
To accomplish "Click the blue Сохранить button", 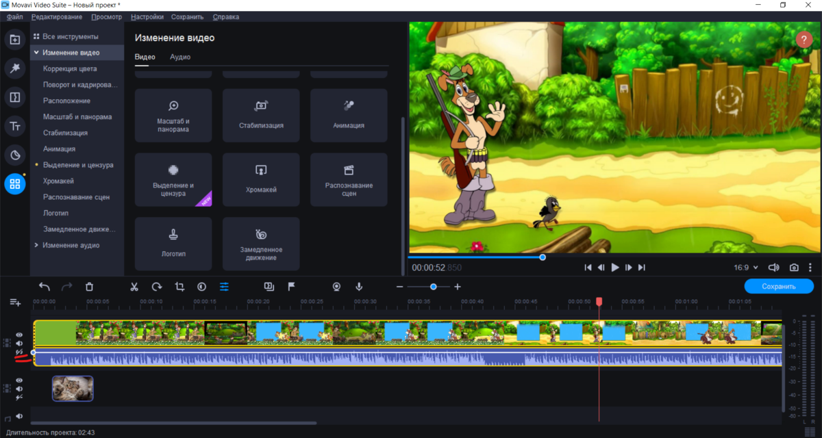I will pyautogui.click(x=777, y=287).
